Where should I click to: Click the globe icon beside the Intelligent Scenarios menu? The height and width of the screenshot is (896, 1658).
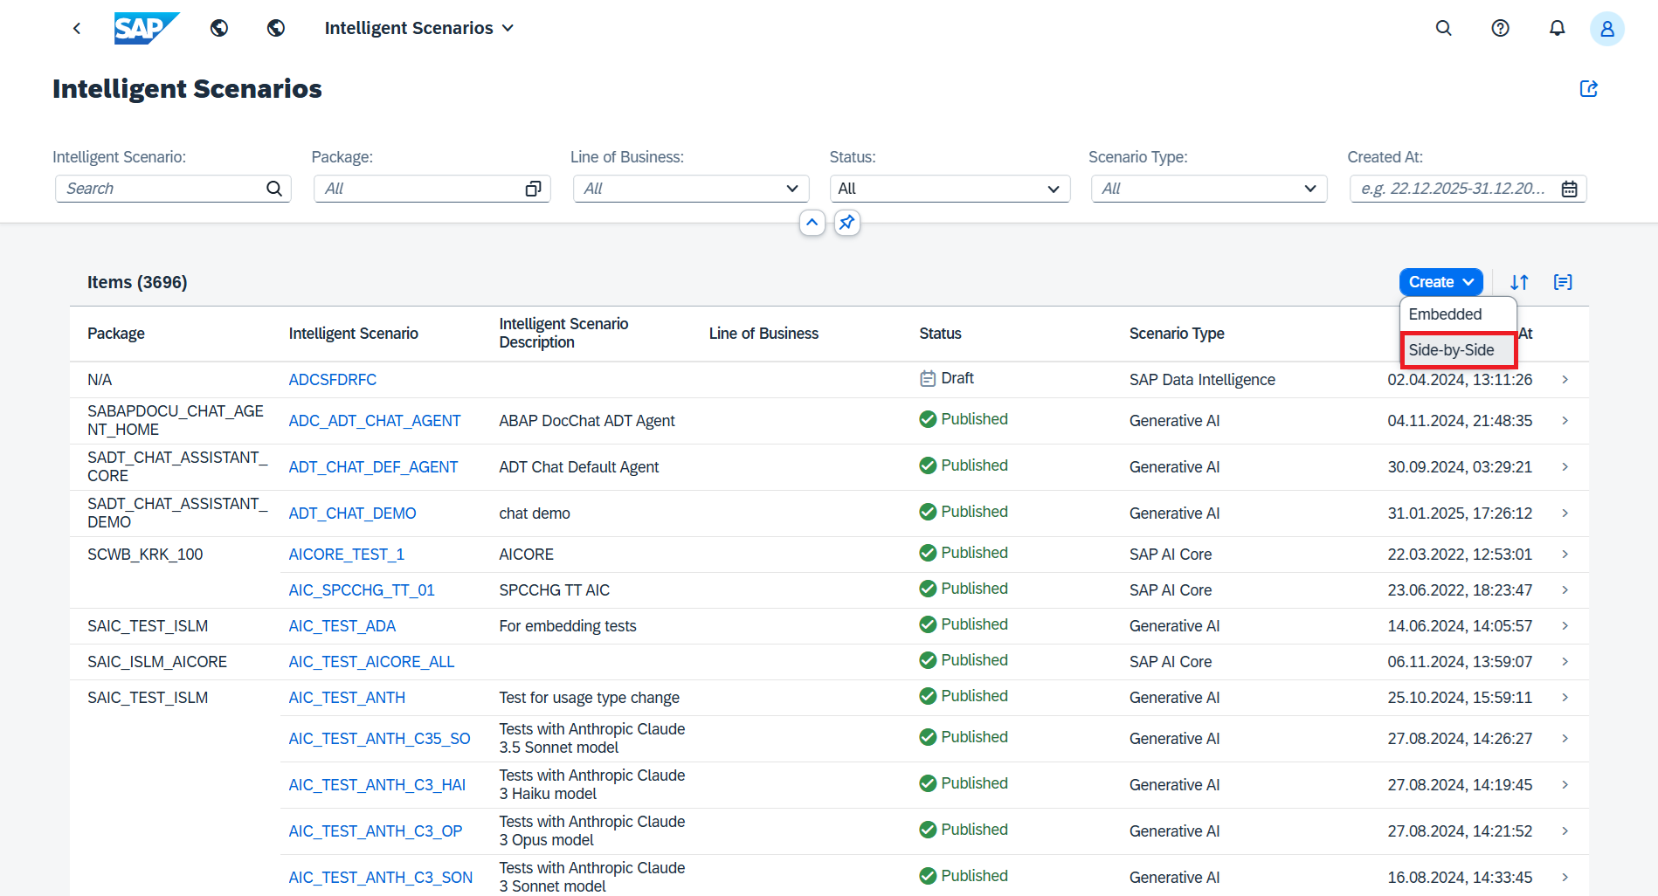[276, 28]
